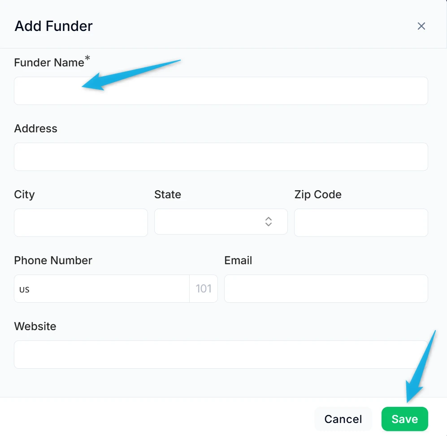Click the 101 suffix in the phone field
447x436 pixels.
pyautogui.click(x=204, y=288)
